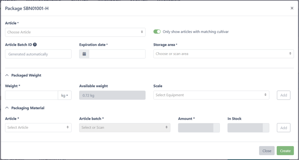Focus the Expiration date input field
The image size is (299, 160).
click(x=117, y=54)
